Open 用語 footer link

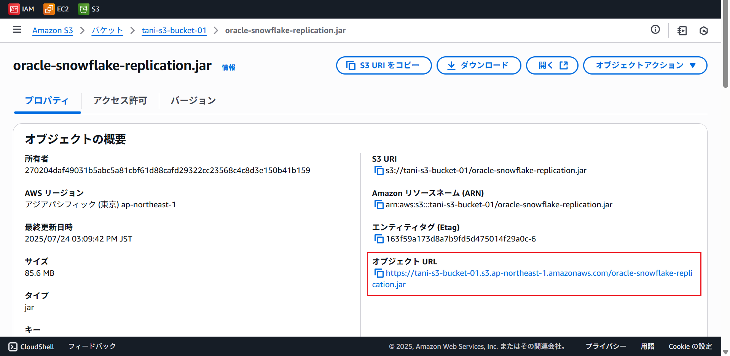coord(647,346)
